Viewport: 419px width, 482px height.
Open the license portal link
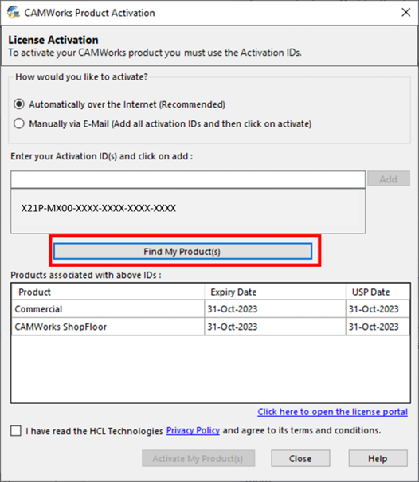(x=333, y=412)
